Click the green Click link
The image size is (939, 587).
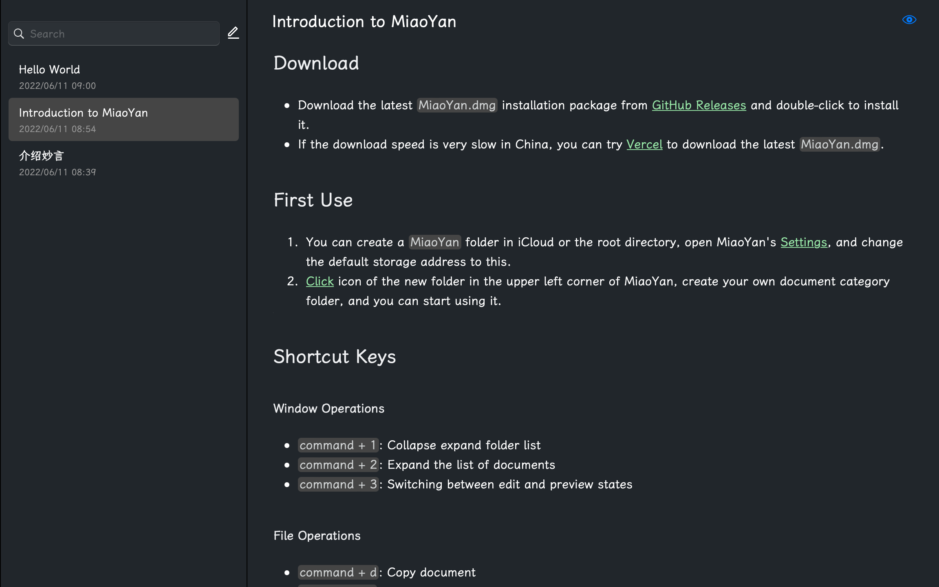320,281
